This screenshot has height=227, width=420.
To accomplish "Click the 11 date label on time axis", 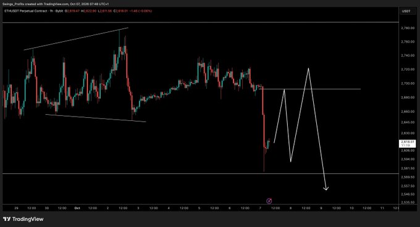I will tap(382, 208).
